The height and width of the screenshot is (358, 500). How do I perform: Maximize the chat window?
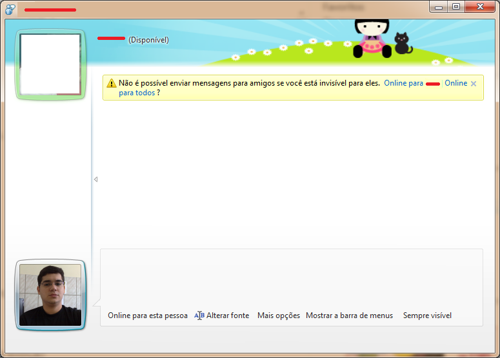point(456,6)
